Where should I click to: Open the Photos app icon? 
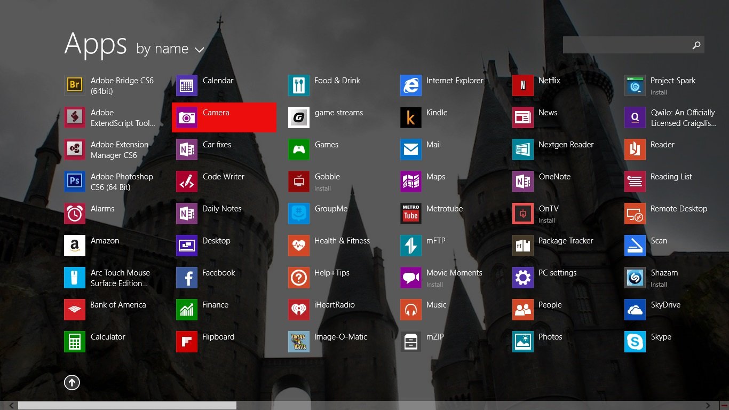click(x=523, y=342)
